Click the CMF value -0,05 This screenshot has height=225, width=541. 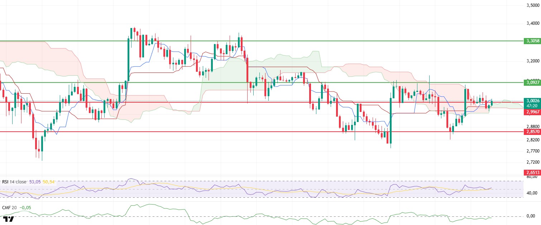(24, 207)
